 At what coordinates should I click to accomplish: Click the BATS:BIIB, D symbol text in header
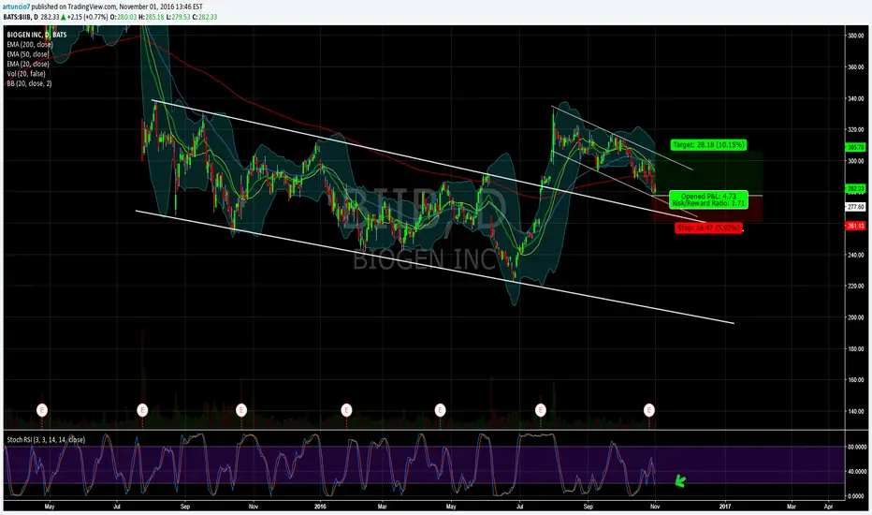[x=21, y=17]
